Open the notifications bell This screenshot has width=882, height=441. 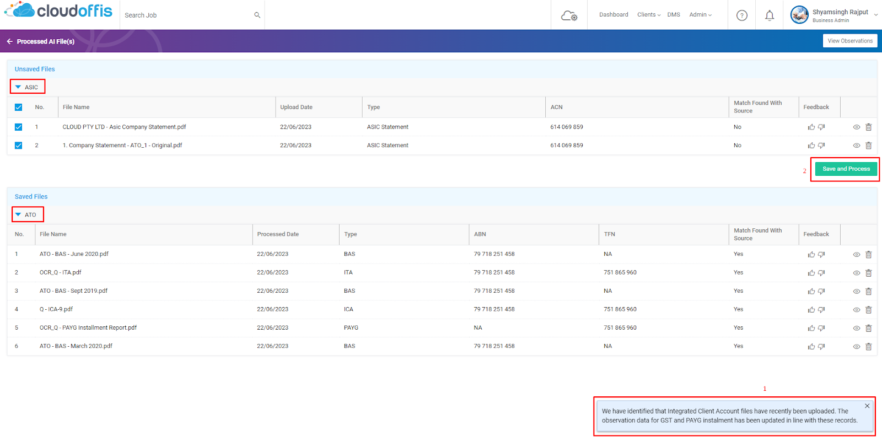[x=770, y=15]
